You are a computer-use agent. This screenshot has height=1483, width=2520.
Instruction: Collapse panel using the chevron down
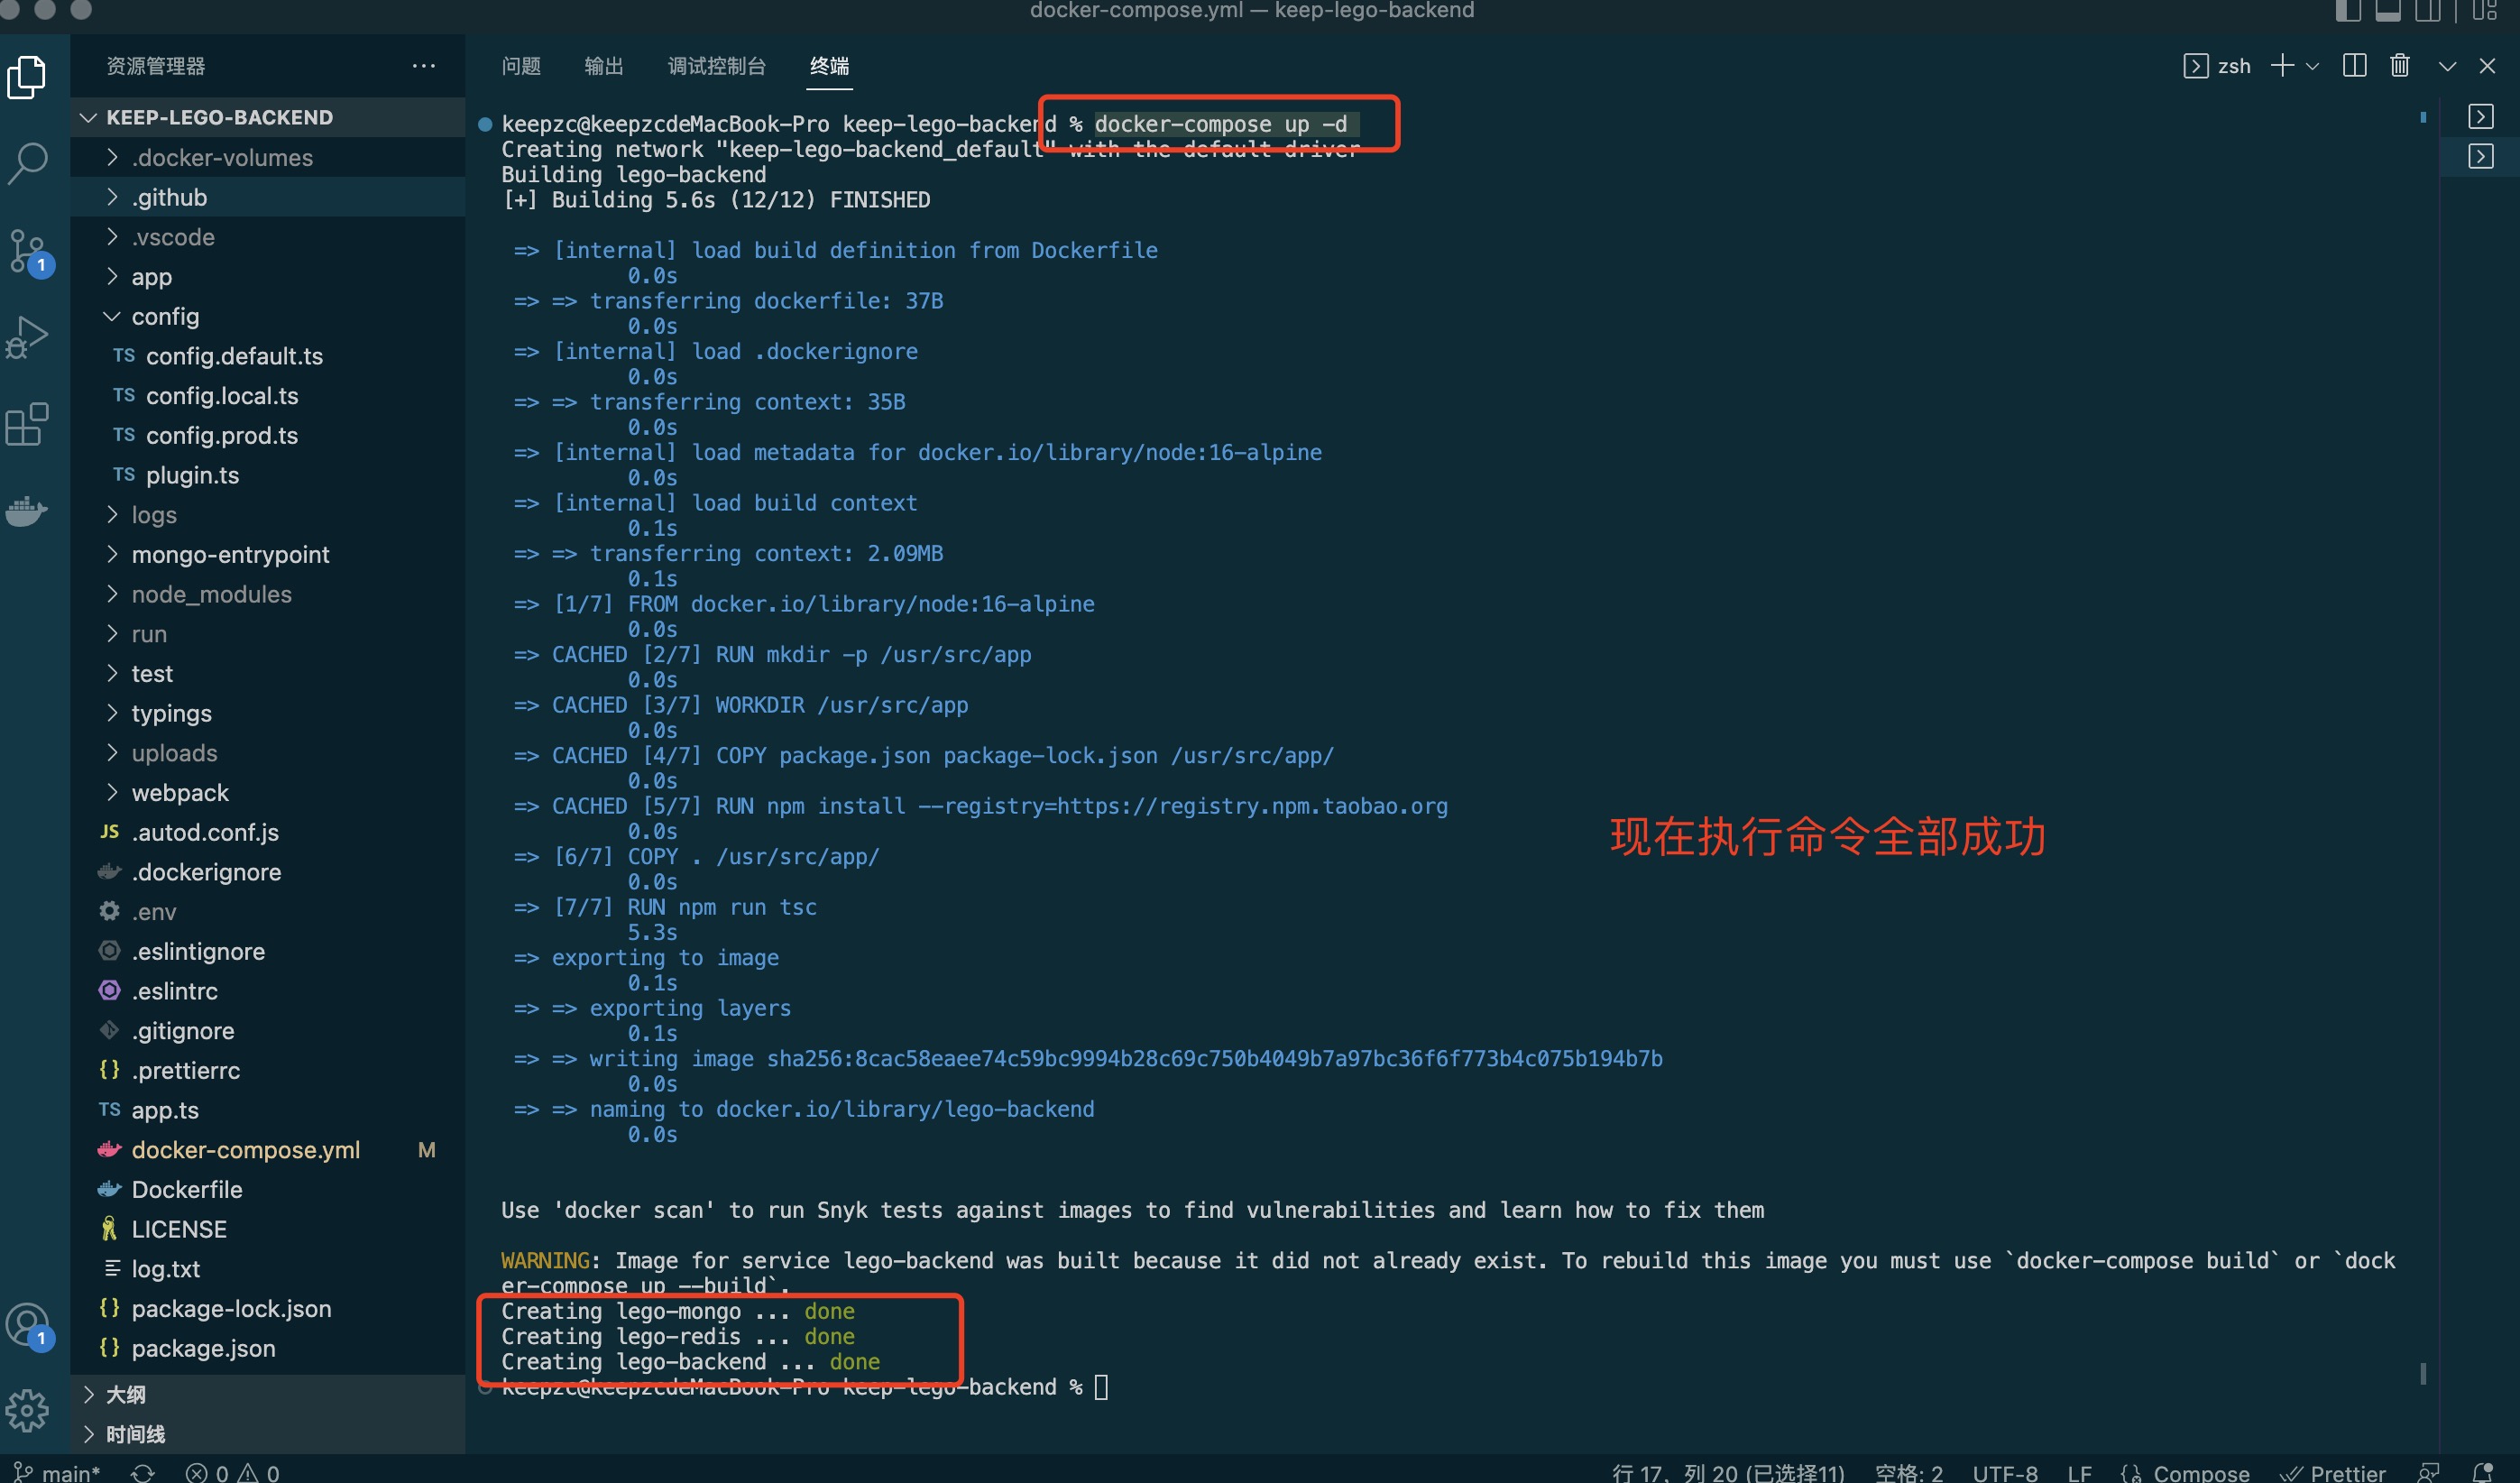click(x=2447, y=66)
